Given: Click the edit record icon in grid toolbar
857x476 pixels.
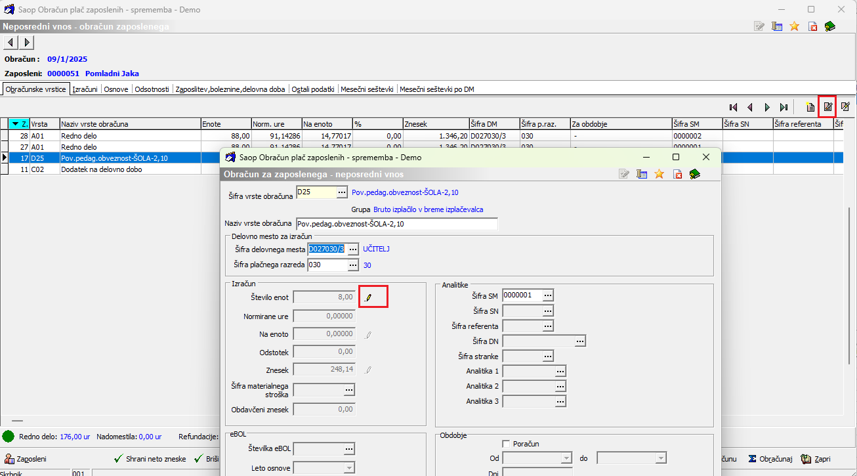Looking at the screenshot, I should coord(827,107).
